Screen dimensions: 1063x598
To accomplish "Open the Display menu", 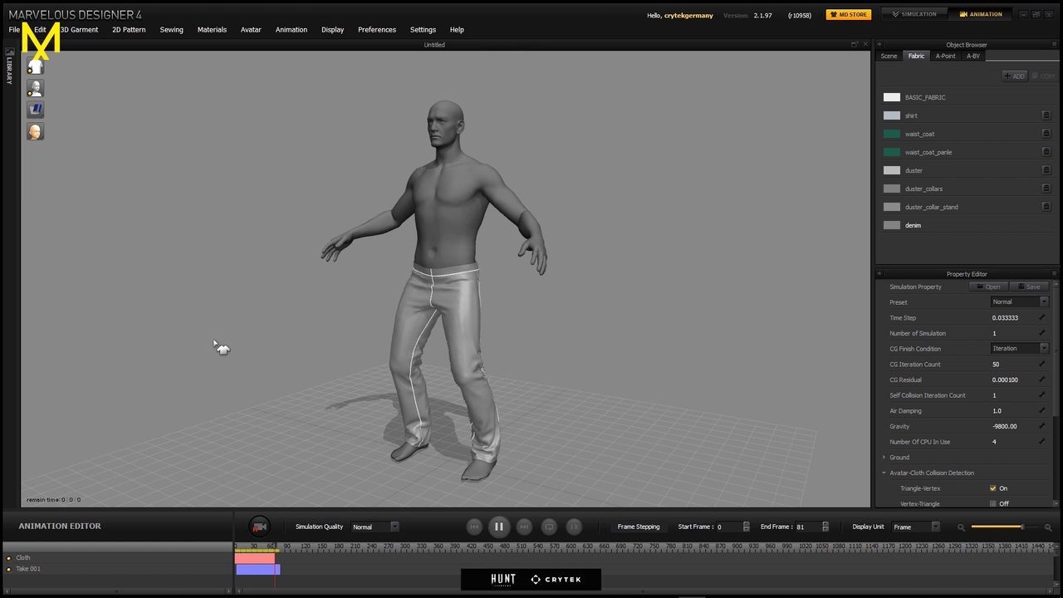I will coord(332,30).
